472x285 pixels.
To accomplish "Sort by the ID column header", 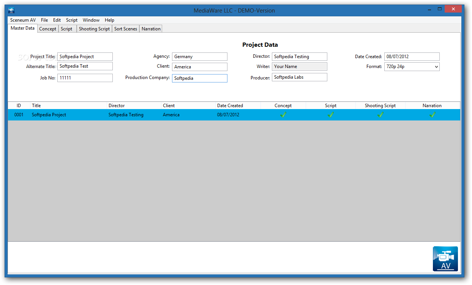I will [x=19, y=106].
